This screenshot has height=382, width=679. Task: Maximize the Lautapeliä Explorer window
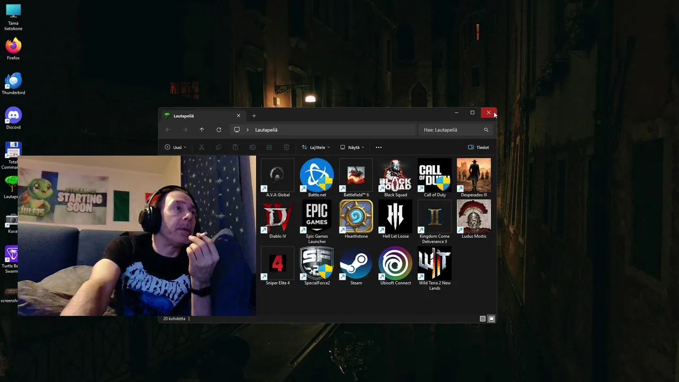[x=472, y=112]
